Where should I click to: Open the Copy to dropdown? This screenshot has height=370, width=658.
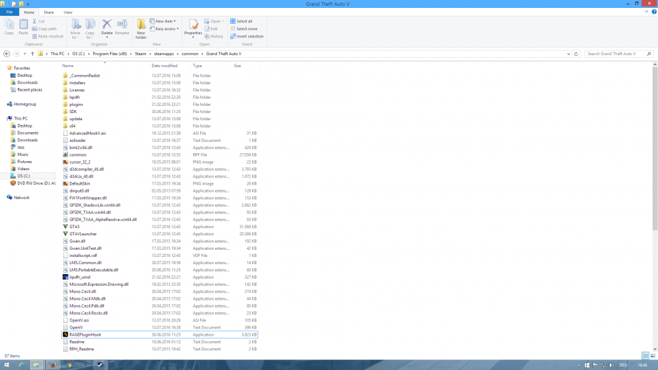click(90, 29)
